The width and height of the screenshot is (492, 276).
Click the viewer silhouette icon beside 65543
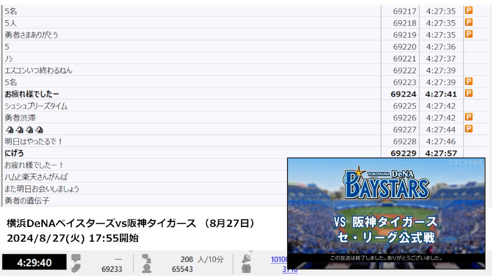[x=147, y=269]
